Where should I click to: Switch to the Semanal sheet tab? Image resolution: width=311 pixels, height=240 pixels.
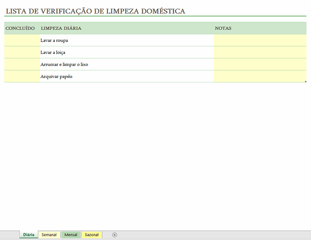[x=49, y=235]
